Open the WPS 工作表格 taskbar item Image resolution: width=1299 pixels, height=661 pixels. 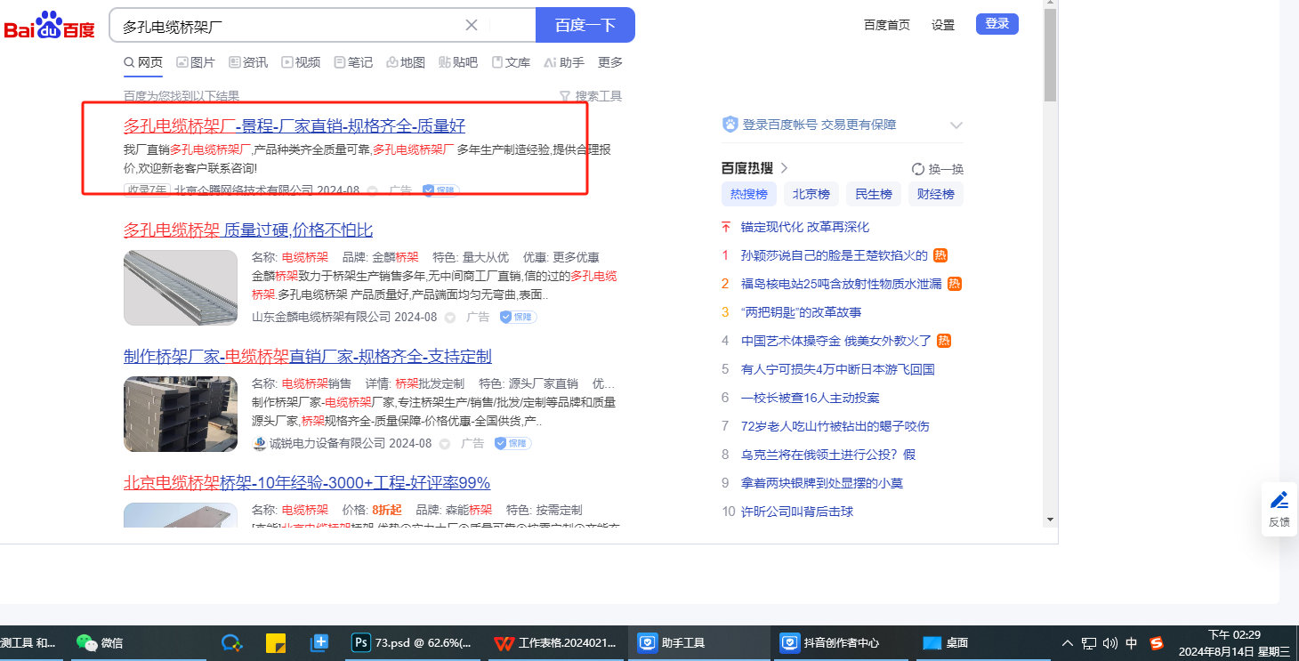point(556,642)
